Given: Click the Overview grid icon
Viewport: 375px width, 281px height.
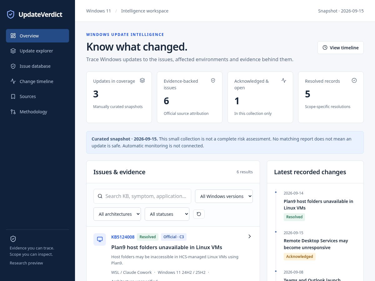Looking at the screenshot, I should coord(13,36).
